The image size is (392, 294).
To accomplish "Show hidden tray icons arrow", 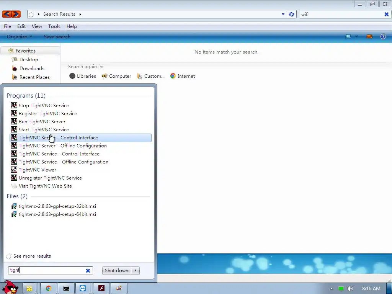I will (x=332, y=289).
